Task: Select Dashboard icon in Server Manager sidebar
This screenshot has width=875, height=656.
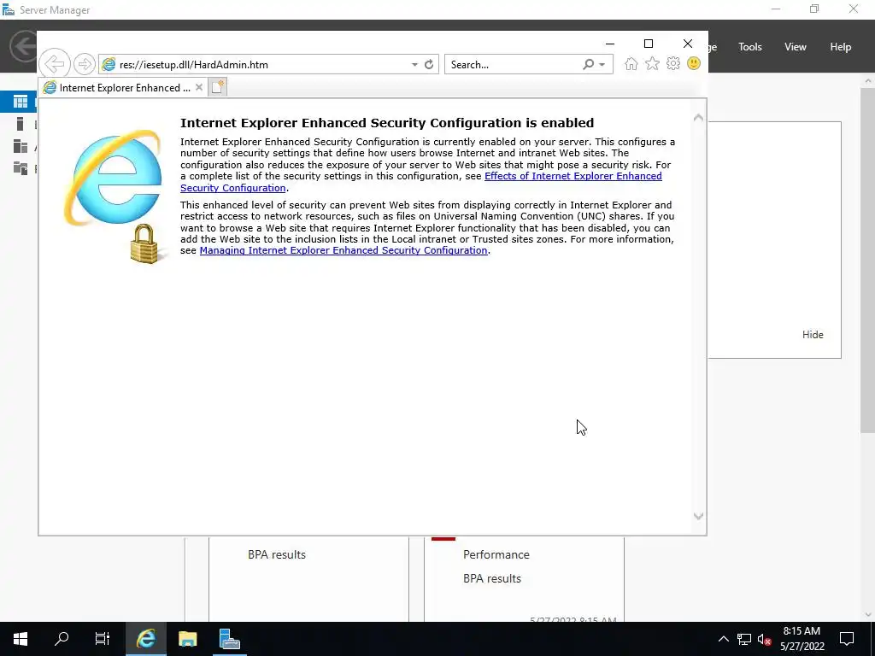Action: click(21, 102)
